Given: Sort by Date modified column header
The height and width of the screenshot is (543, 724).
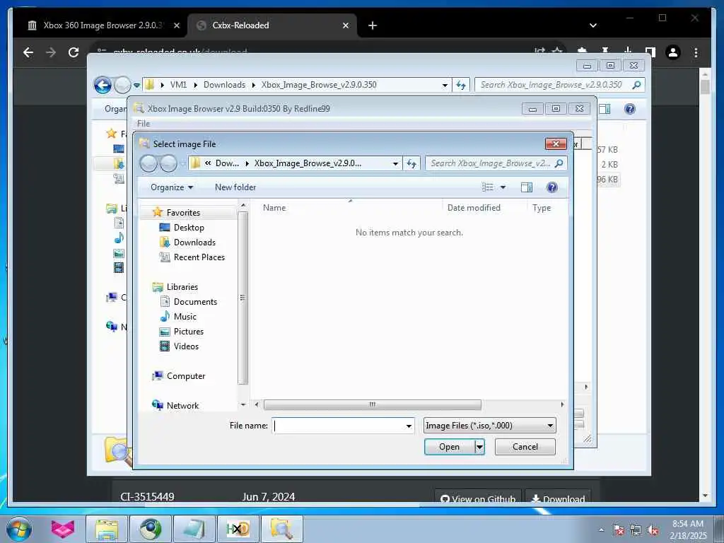Looking at the screenshot, I should point(474,208).
